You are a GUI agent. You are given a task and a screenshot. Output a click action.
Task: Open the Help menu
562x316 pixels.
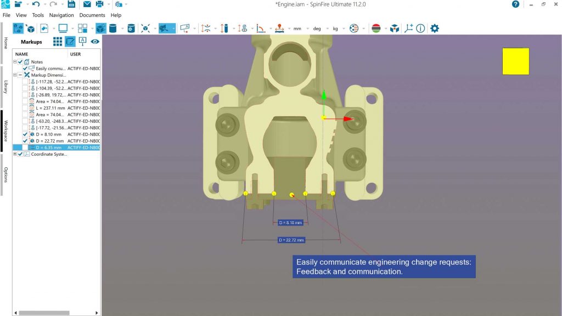tap(116, 15)
